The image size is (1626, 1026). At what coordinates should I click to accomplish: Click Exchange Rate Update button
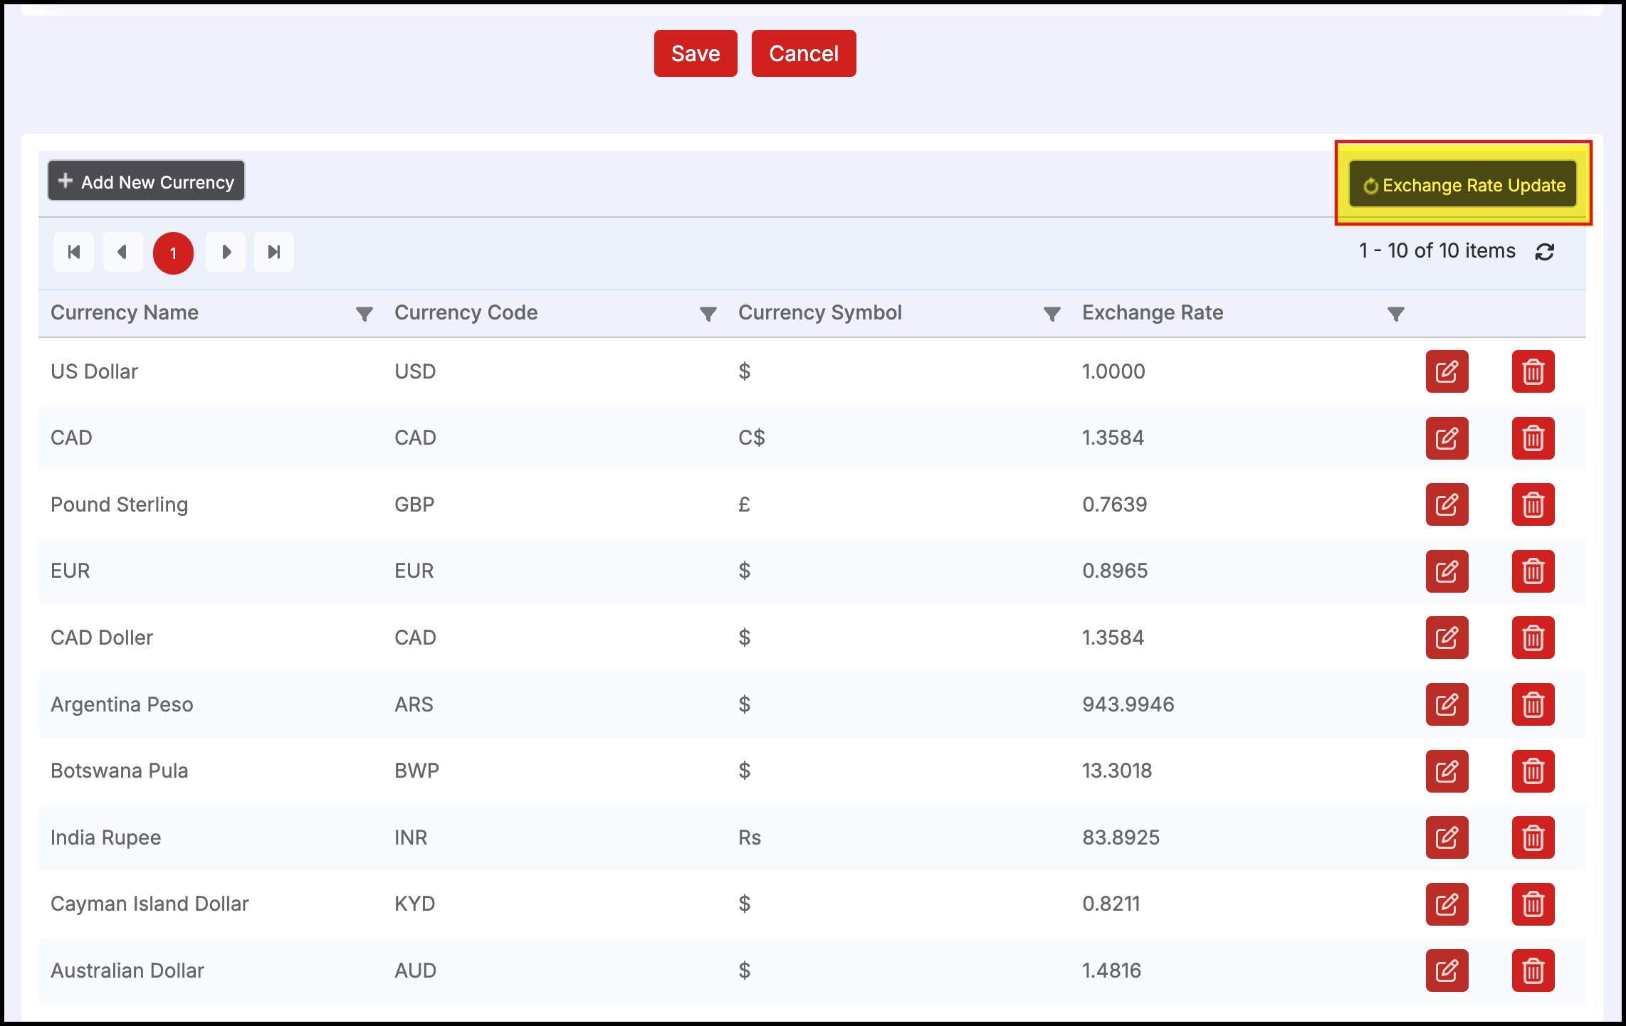click(x=1463, y=185)
